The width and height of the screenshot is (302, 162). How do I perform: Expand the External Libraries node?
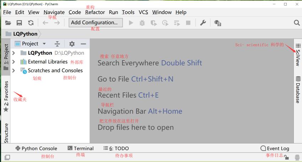[x=14, y=62]
